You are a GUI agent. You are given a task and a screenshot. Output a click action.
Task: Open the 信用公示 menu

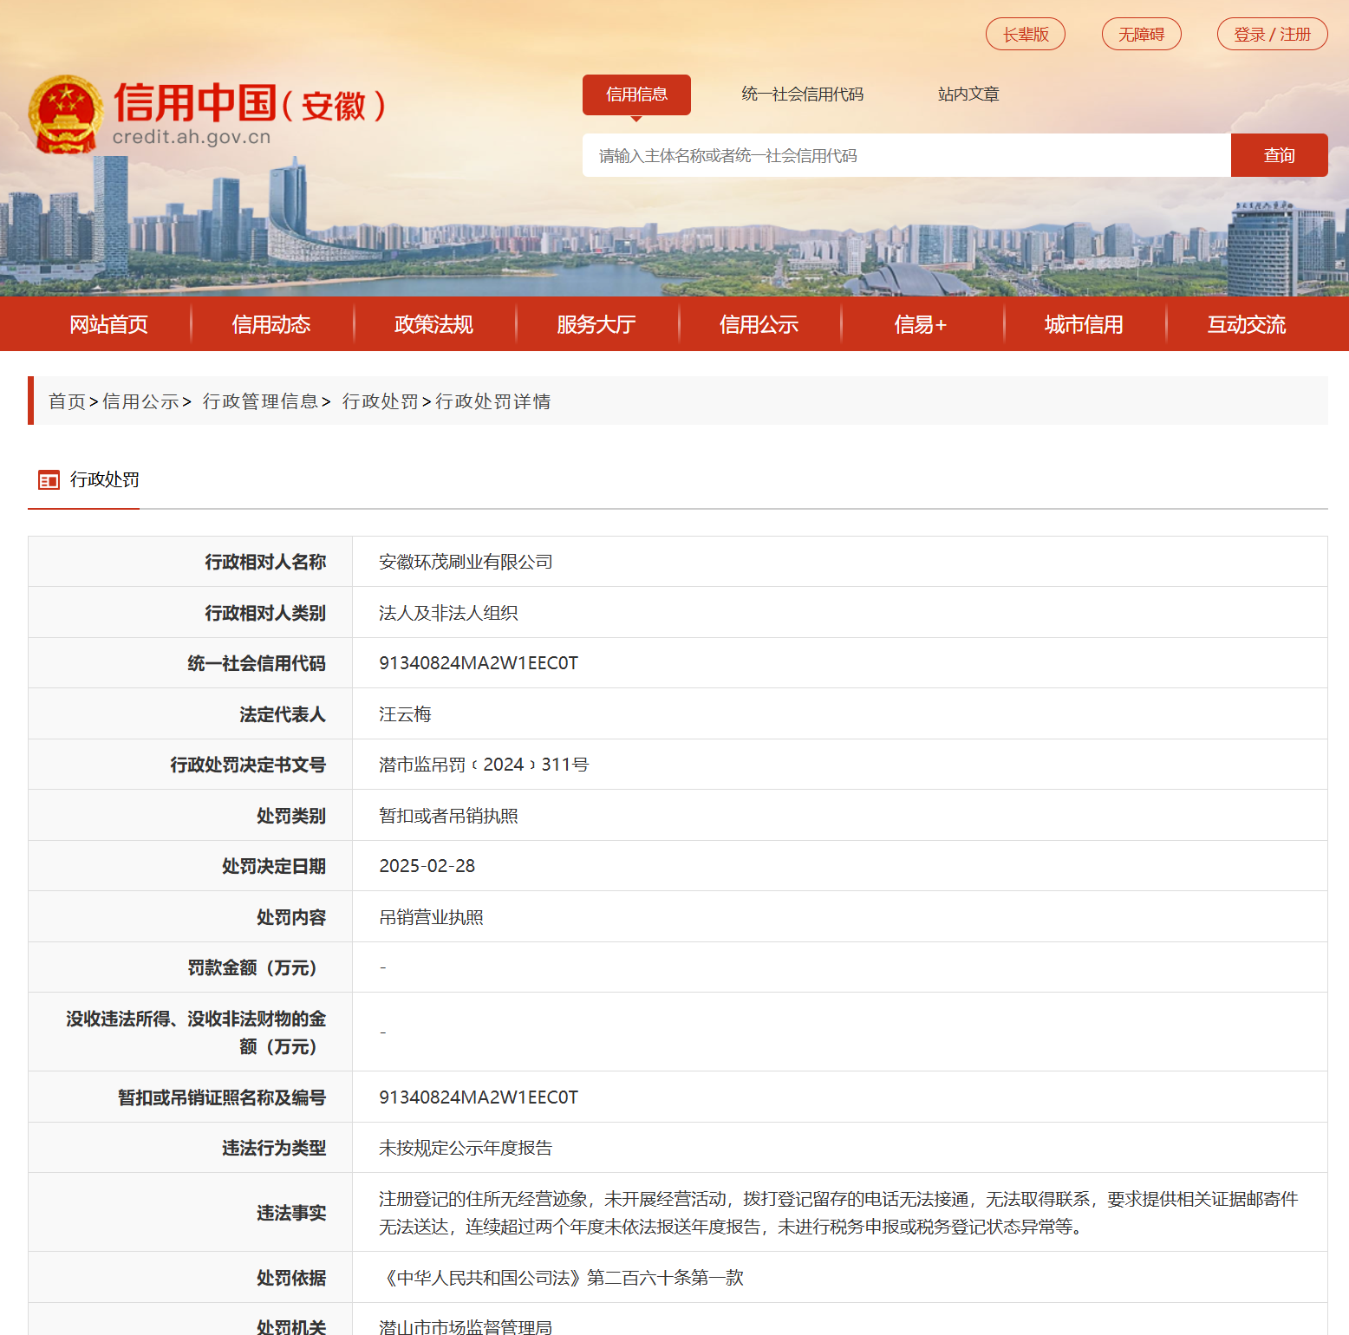point(759,323)
